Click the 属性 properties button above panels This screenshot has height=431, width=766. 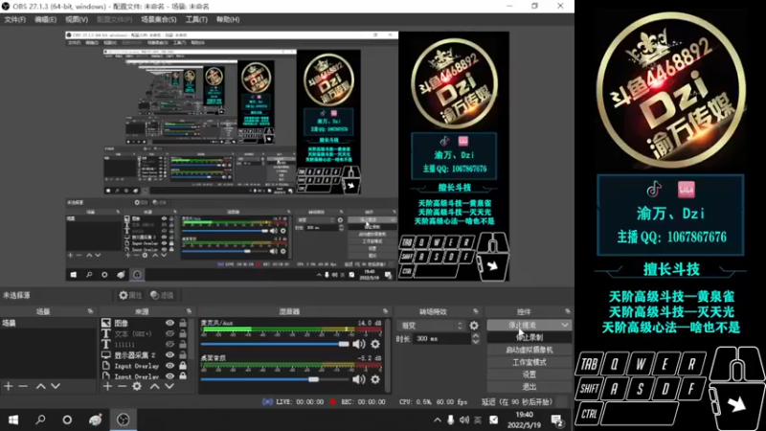[130, 295]
